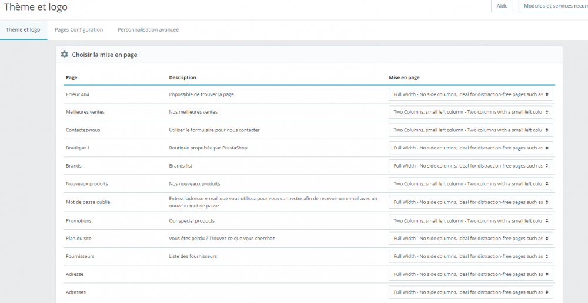Screen dimensions: 588x303
Task: Open layout dropdown for Contactez-nous
Action: [471, 130]
